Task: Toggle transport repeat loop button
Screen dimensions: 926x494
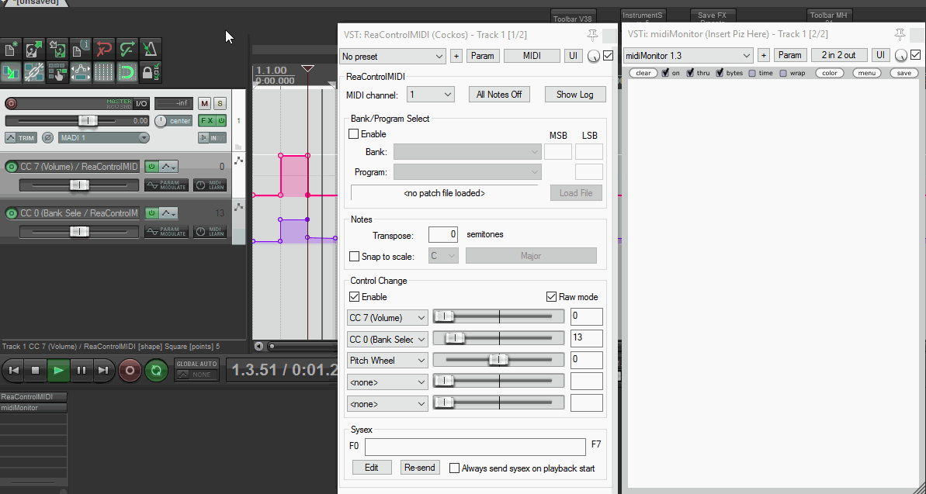Action: (156, 370)
